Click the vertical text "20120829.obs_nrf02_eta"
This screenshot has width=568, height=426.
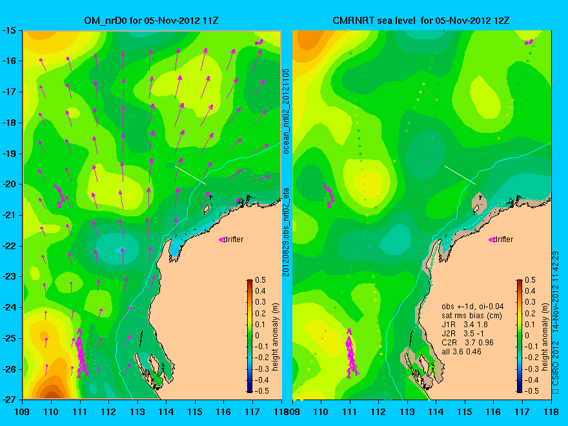point(286,232)
